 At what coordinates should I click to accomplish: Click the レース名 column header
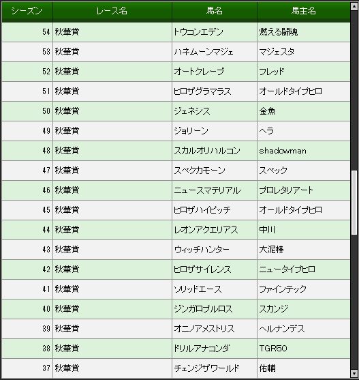coord(112,11)
